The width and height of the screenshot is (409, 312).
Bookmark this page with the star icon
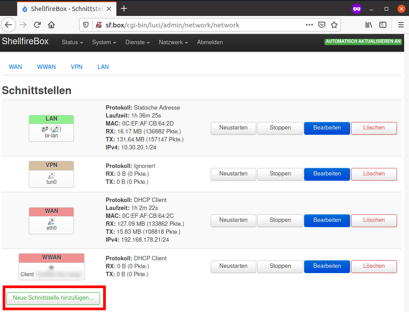tap(334, 25)
